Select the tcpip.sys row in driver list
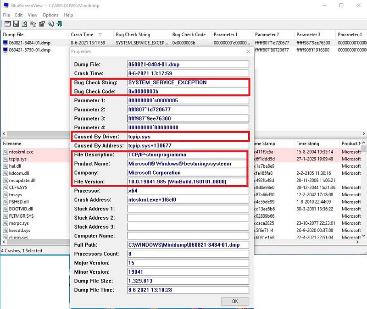This screenshot has width=367, height=309. pos(18,159)
